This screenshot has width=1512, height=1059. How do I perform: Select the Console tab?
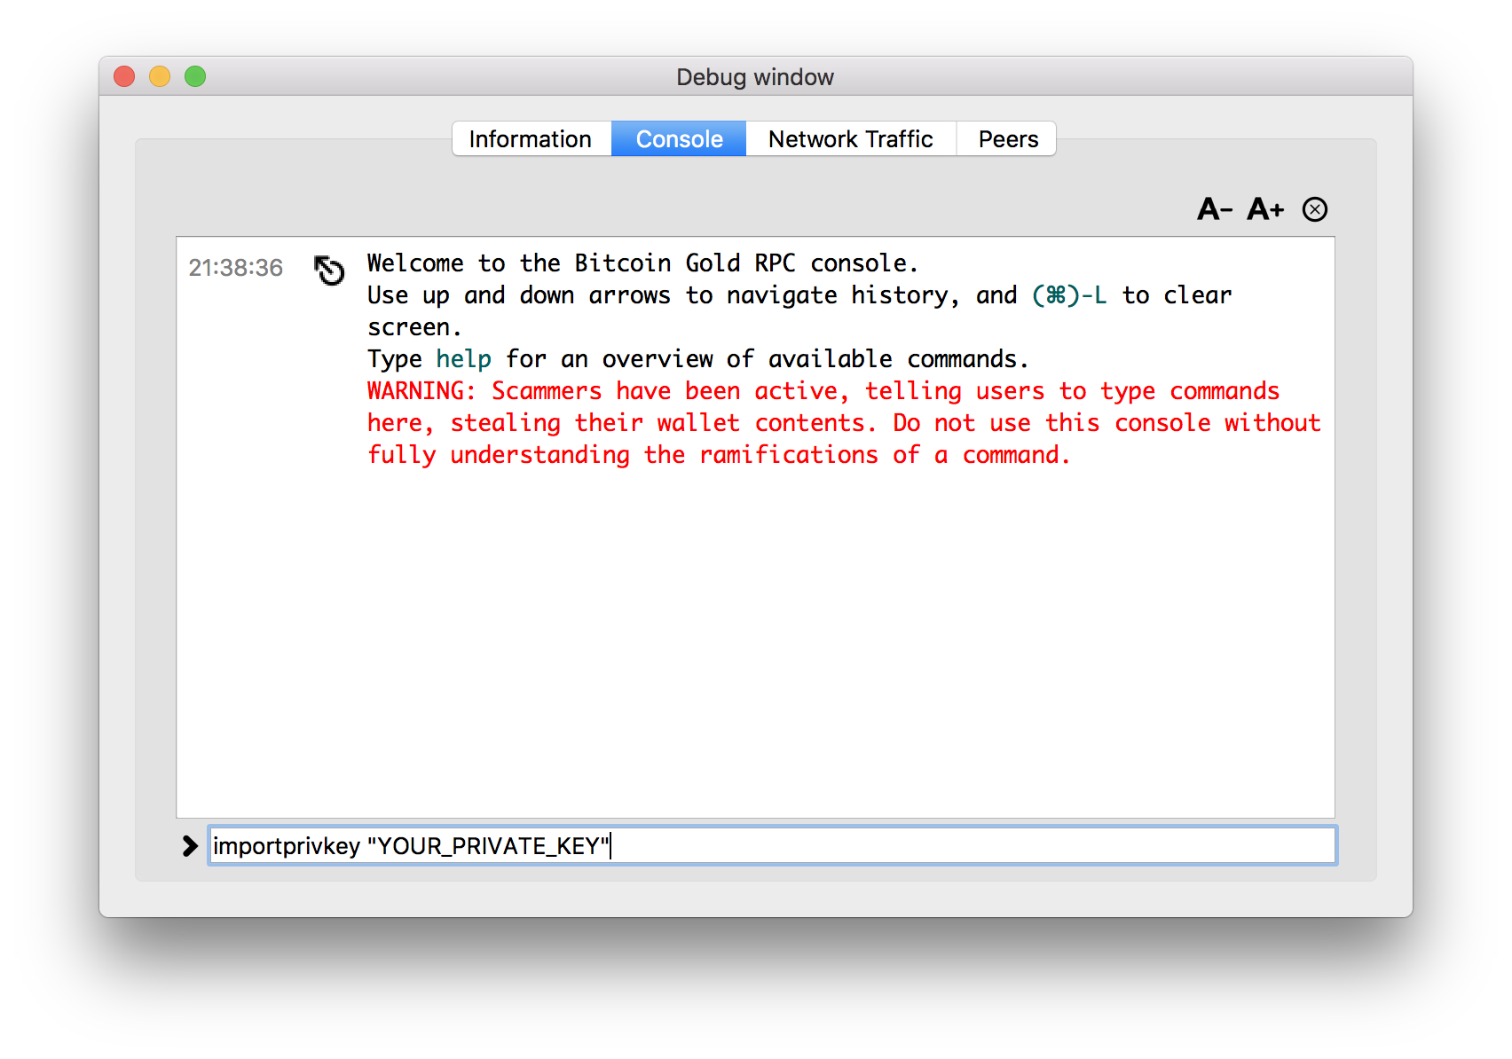coord(679,139)
